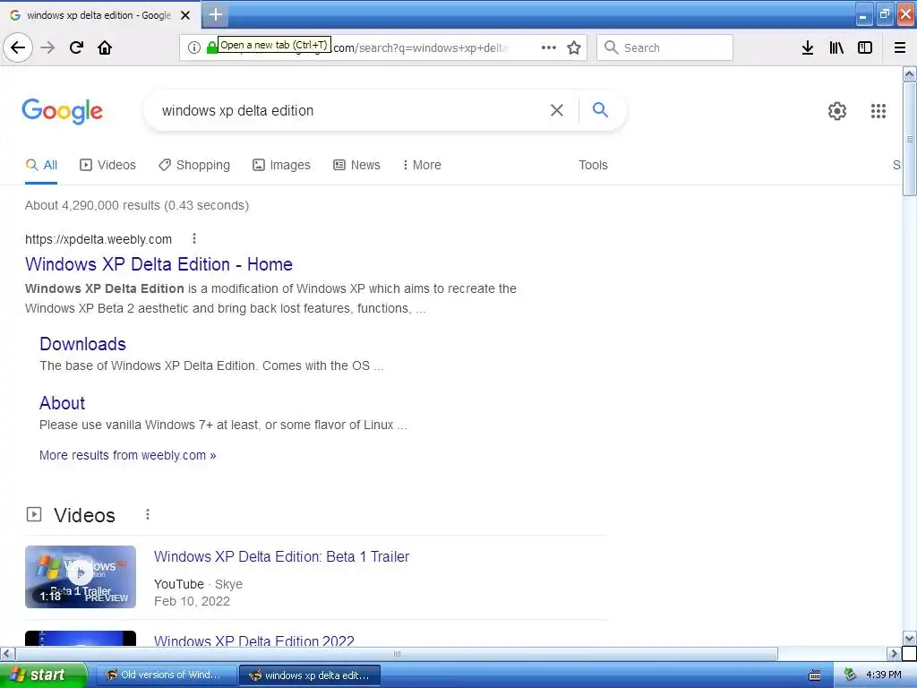Open a new tab with the plus button
The height and width of the screenshot is (688, 917).
point(216,14)
